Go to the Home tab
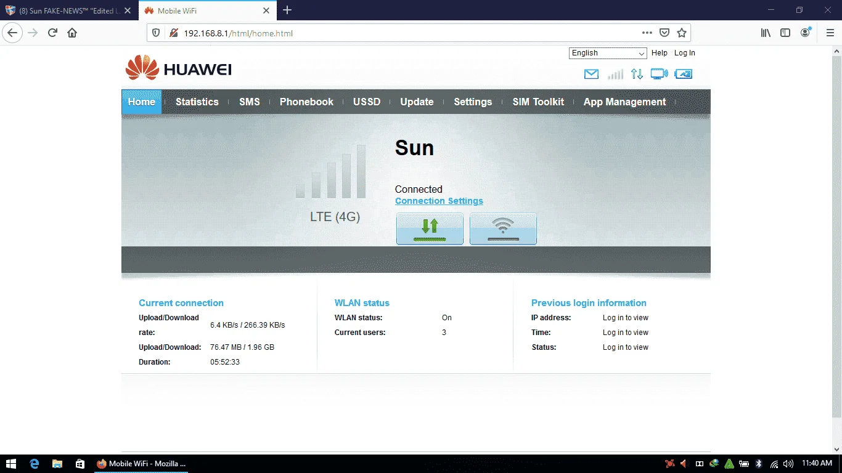 [141, 102]
